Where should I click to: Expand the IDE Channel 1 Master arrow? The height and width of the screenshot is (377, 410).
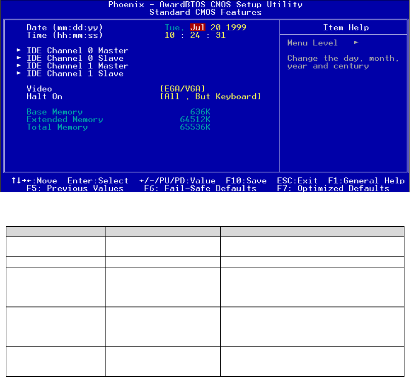[x=19, y=65]
